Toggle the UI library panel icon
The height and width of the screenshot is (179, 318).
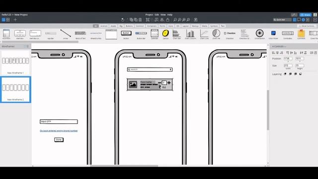pos(295,20)
